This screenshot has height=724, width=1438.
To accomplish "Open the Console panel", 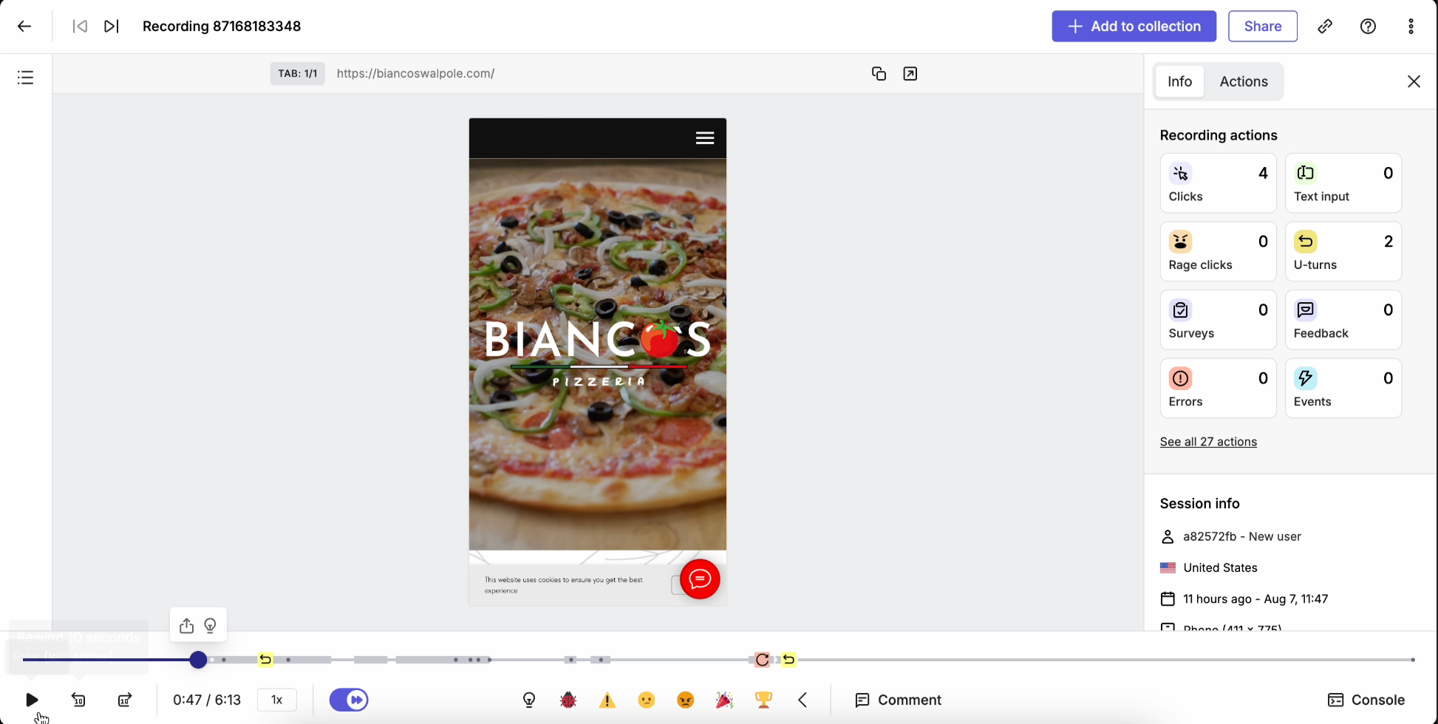I will 1366,700.
